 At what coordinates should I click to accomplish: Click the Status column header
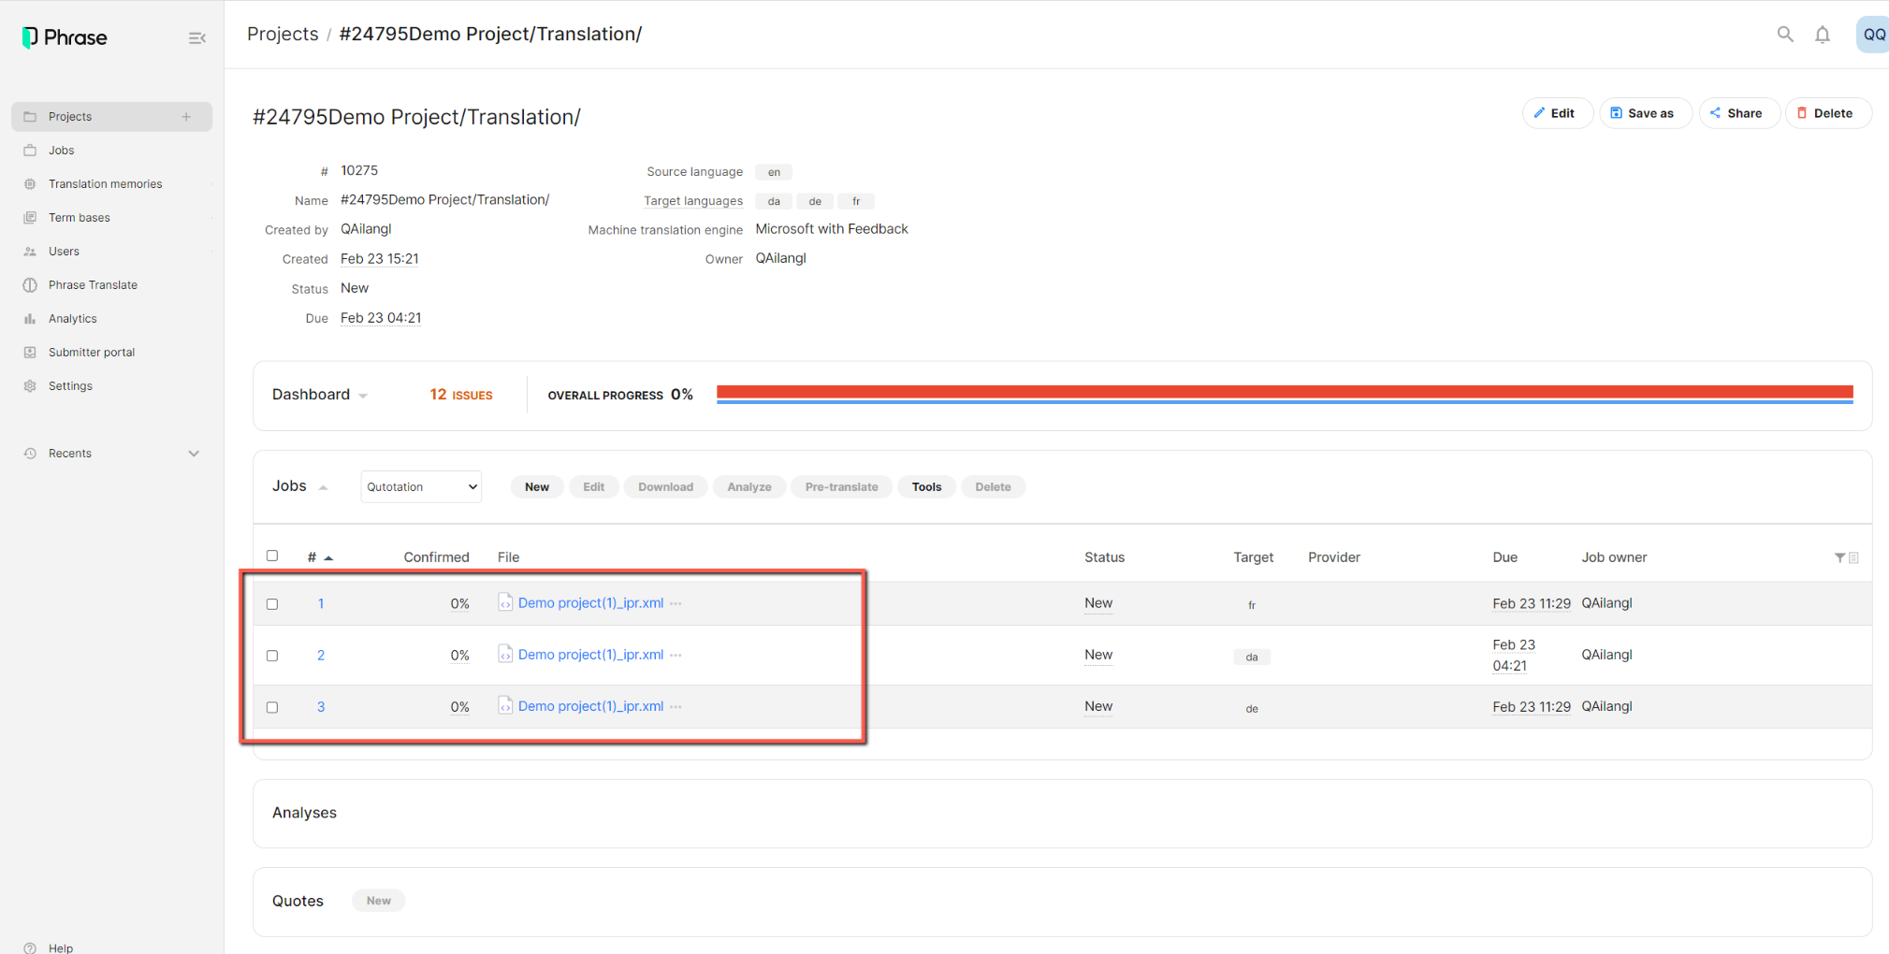point(1104,557)
